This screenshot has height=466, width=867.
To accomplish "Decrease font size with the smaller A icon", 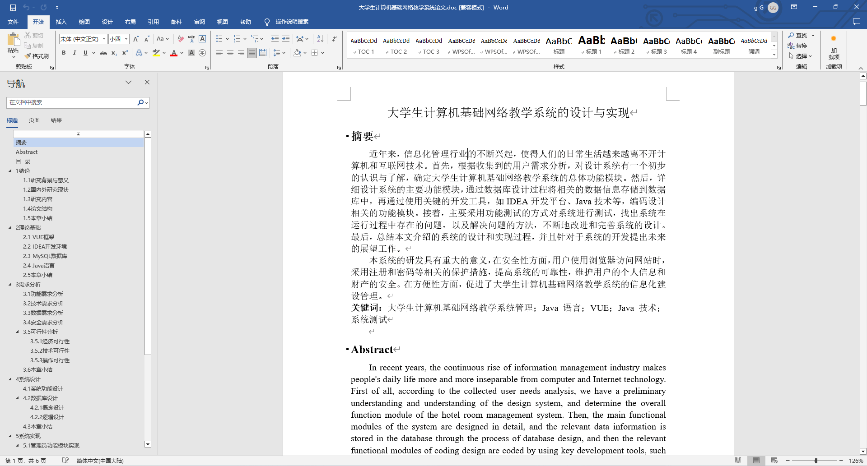I will point(147,39).
